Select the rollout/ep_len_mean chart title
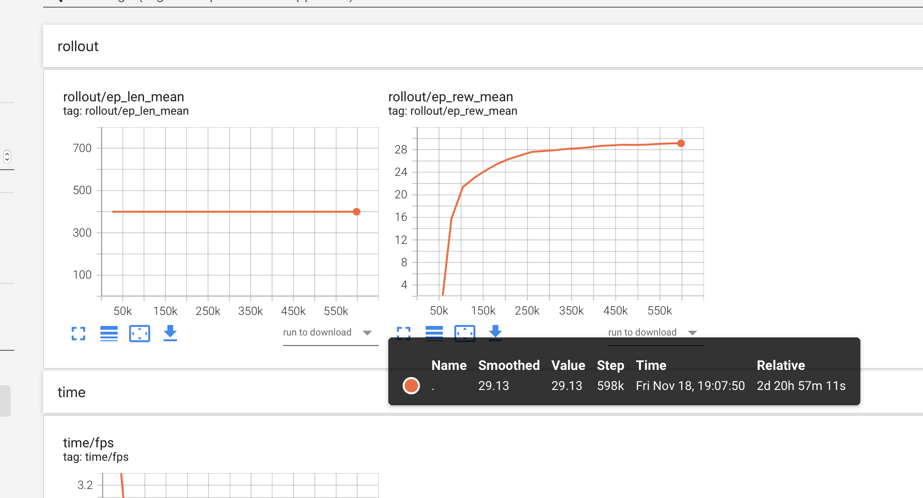Image resolution: width=923 pixels, height=498 pixels. 124,97
